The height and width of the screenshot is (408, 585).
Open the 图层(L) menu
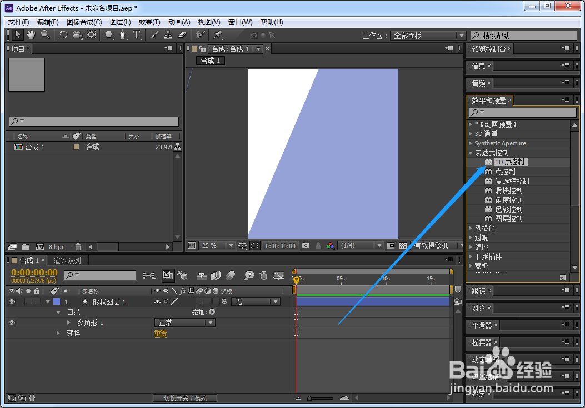pos(120,22)
